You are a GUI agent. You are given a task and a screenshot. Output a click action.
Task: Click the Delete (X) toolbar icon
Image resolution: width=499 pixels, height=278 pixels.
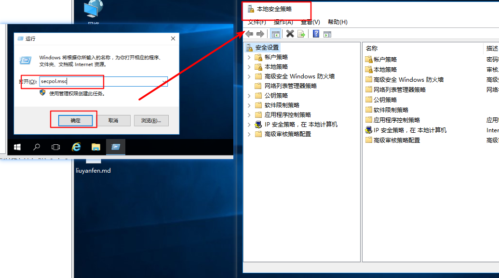point(290,34)
